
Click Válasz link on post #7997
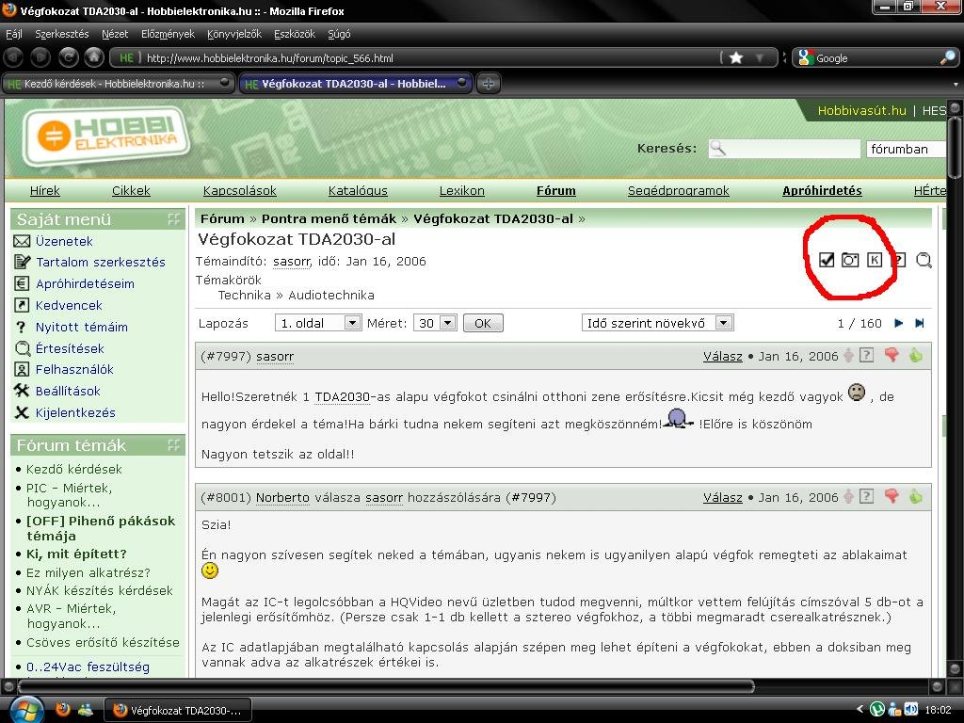point(722,357)
